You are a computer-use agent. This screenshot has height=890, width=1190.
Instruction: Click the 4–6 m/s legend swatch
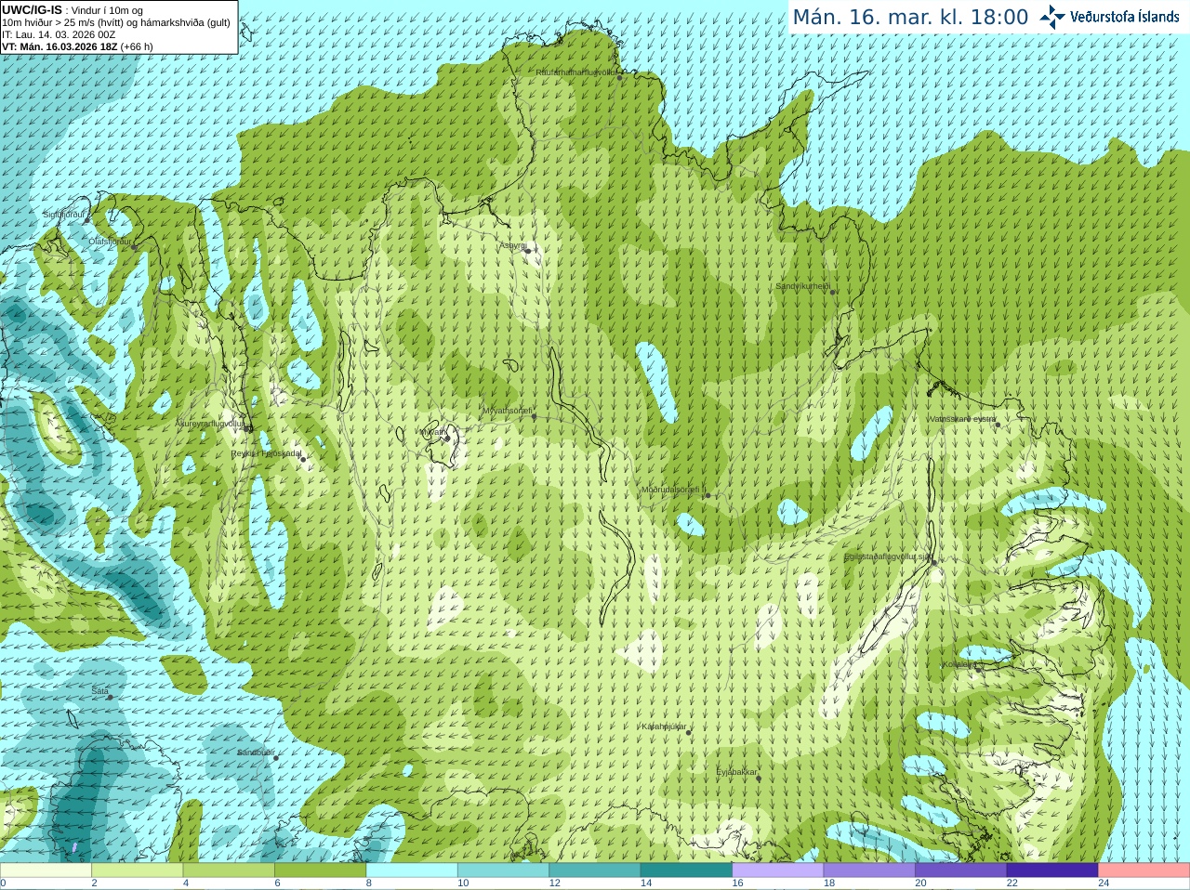[229, 870]
